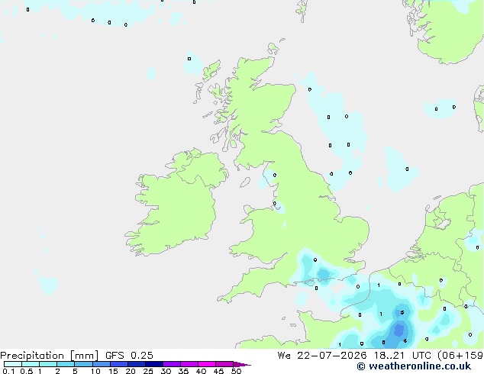Viewport: 484px width, 374px height.
Task: Click the 'Precipitation' title text
Action: coord(32,356)
